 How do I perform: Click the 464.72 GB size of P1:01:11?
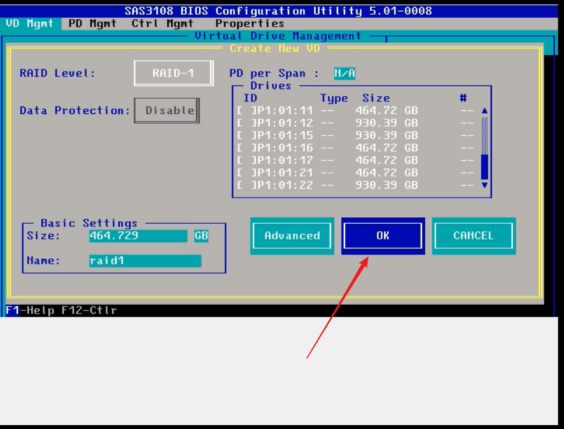pos(386,110)
